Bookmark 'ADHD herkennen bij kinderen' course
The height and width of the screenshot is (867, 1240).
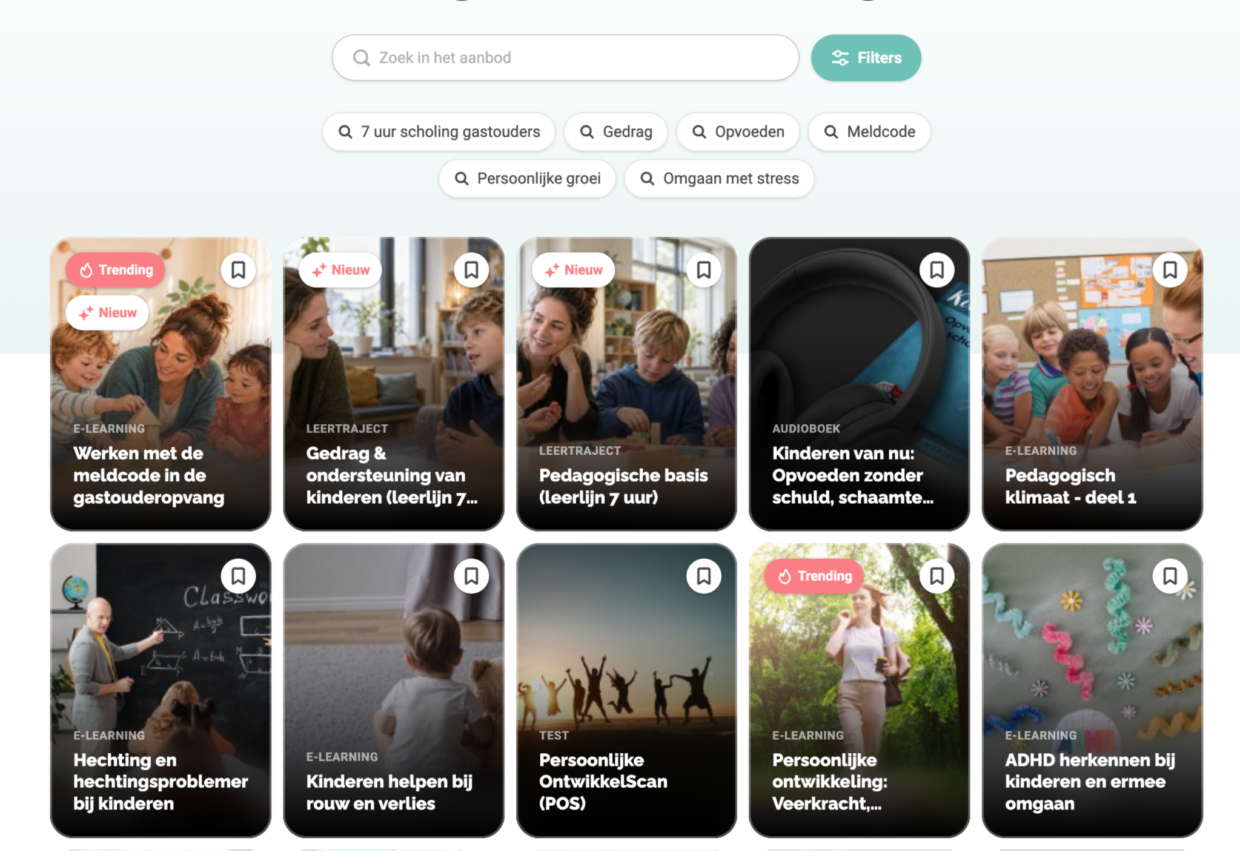(1170, 576)
